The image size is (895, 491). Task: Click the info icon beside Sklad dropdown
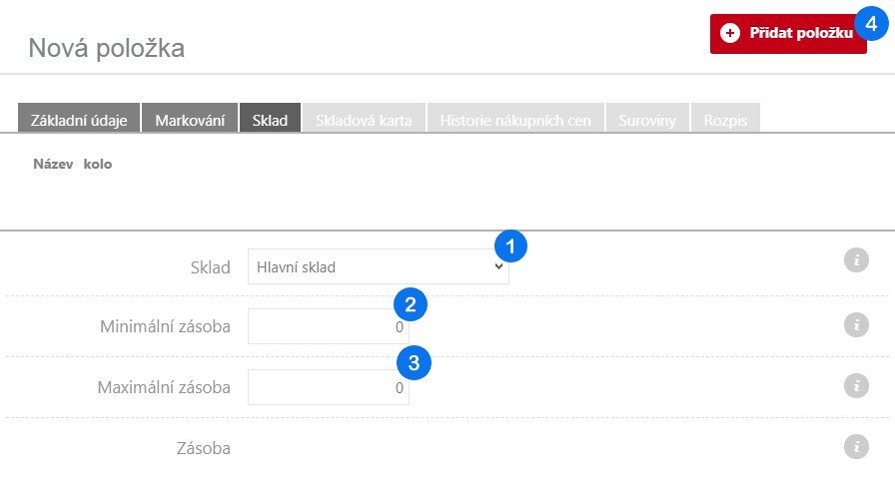855,261
